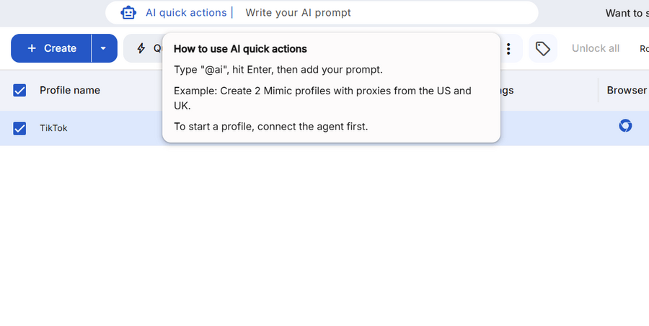649x326 pixels.
Task: Click the plus icon on Create button
Action: [x=32, y=48]
